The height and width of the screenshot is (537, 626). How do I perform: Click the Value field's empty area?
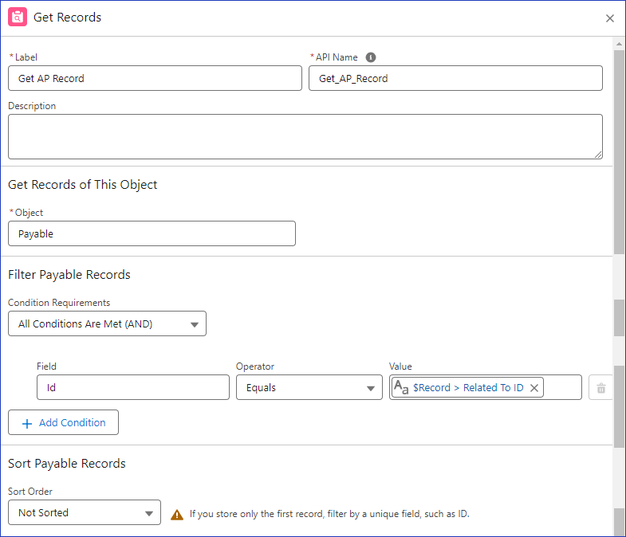[x=562, y=387]
